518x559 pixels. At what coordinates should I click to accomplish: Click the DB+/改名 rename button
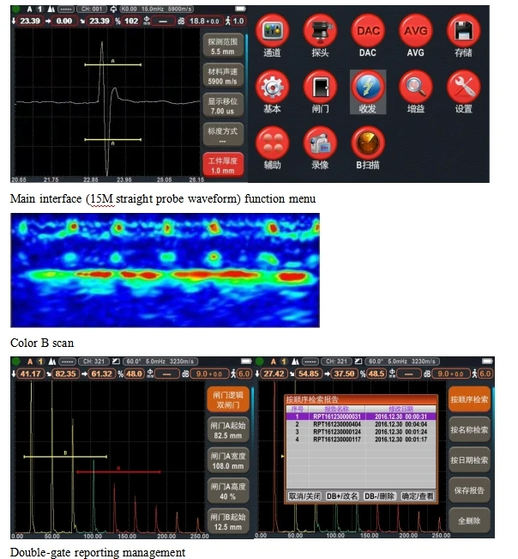point(342,496)
